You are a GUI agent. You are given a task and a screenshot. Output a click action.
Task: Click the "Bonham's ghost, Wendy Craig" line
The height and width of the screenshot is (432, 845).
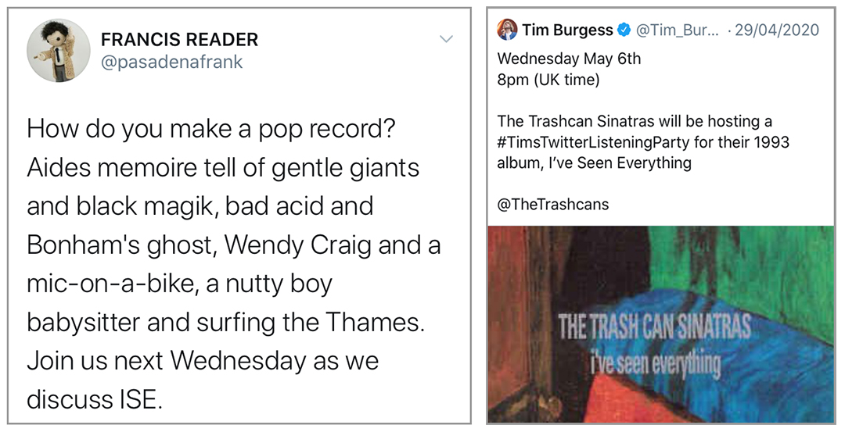(233, 245)
